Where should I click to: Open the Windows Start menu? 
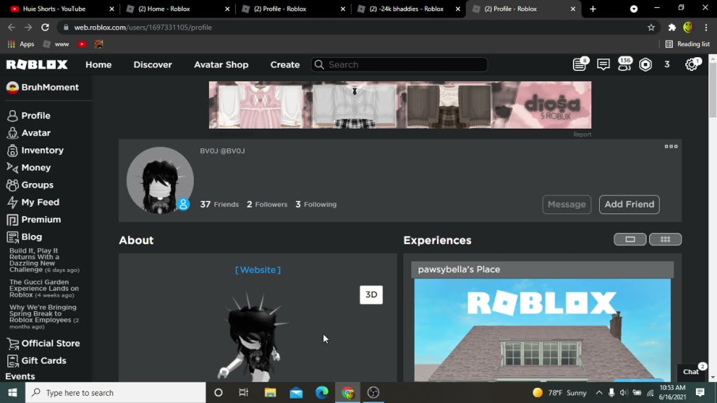pos(12,392)
